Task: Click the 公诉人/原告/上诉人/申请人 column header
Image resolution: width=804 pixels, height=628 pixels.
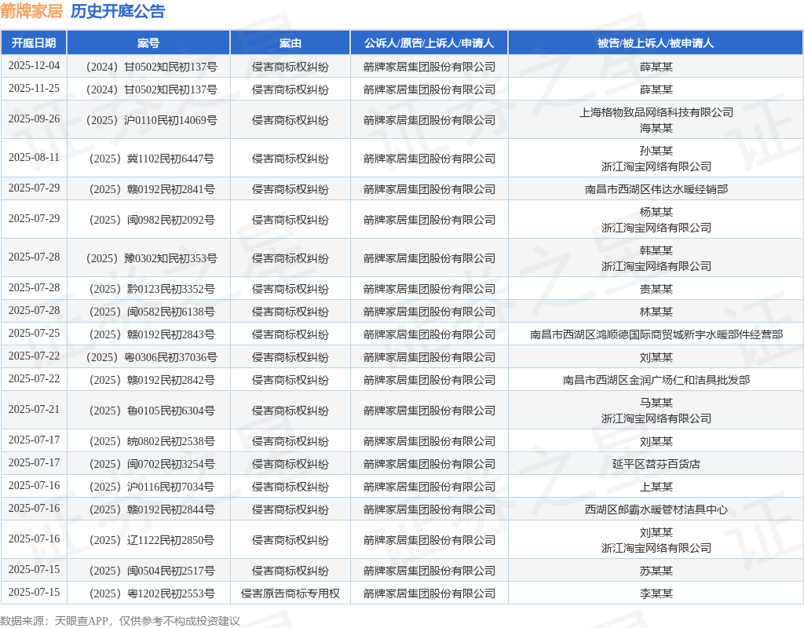Action: pos(429,43)
